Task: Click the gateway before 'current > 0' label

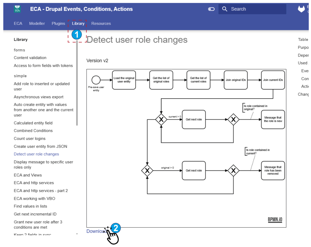Action: click(161, 120)
